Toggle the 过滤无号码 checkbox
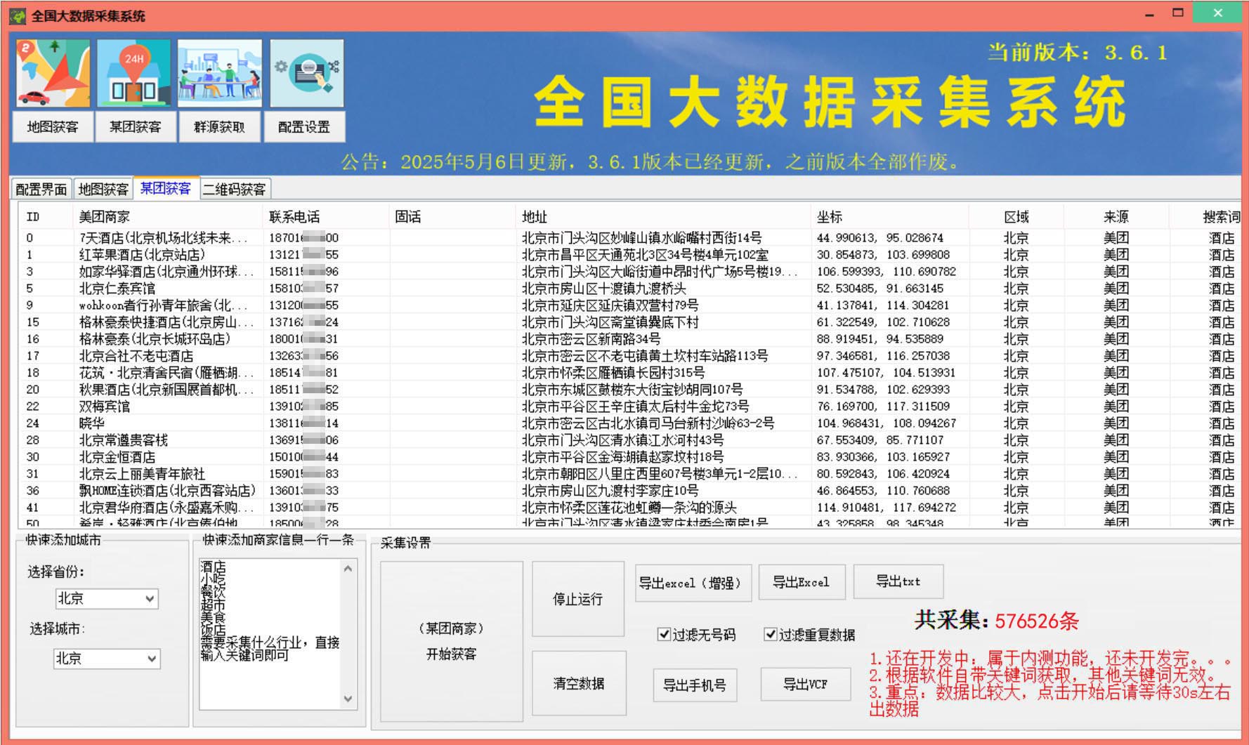The height and width of the screenshot is (745, 1249). pyautogui.click(x=663, y=635)
